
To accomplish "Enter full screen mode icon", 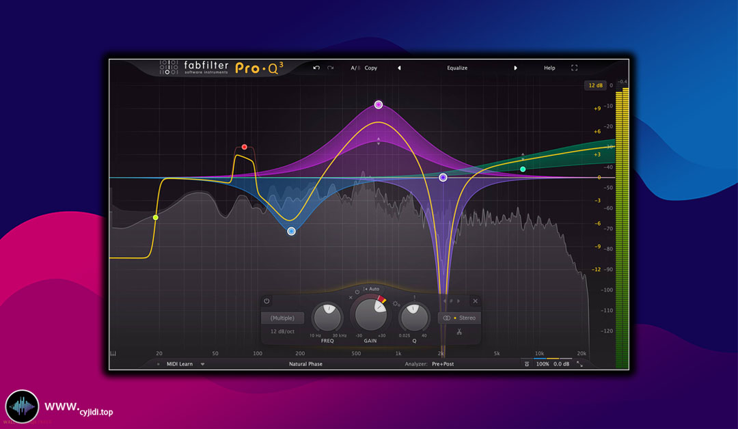I will pyautogui.click(x=574, y=68).
